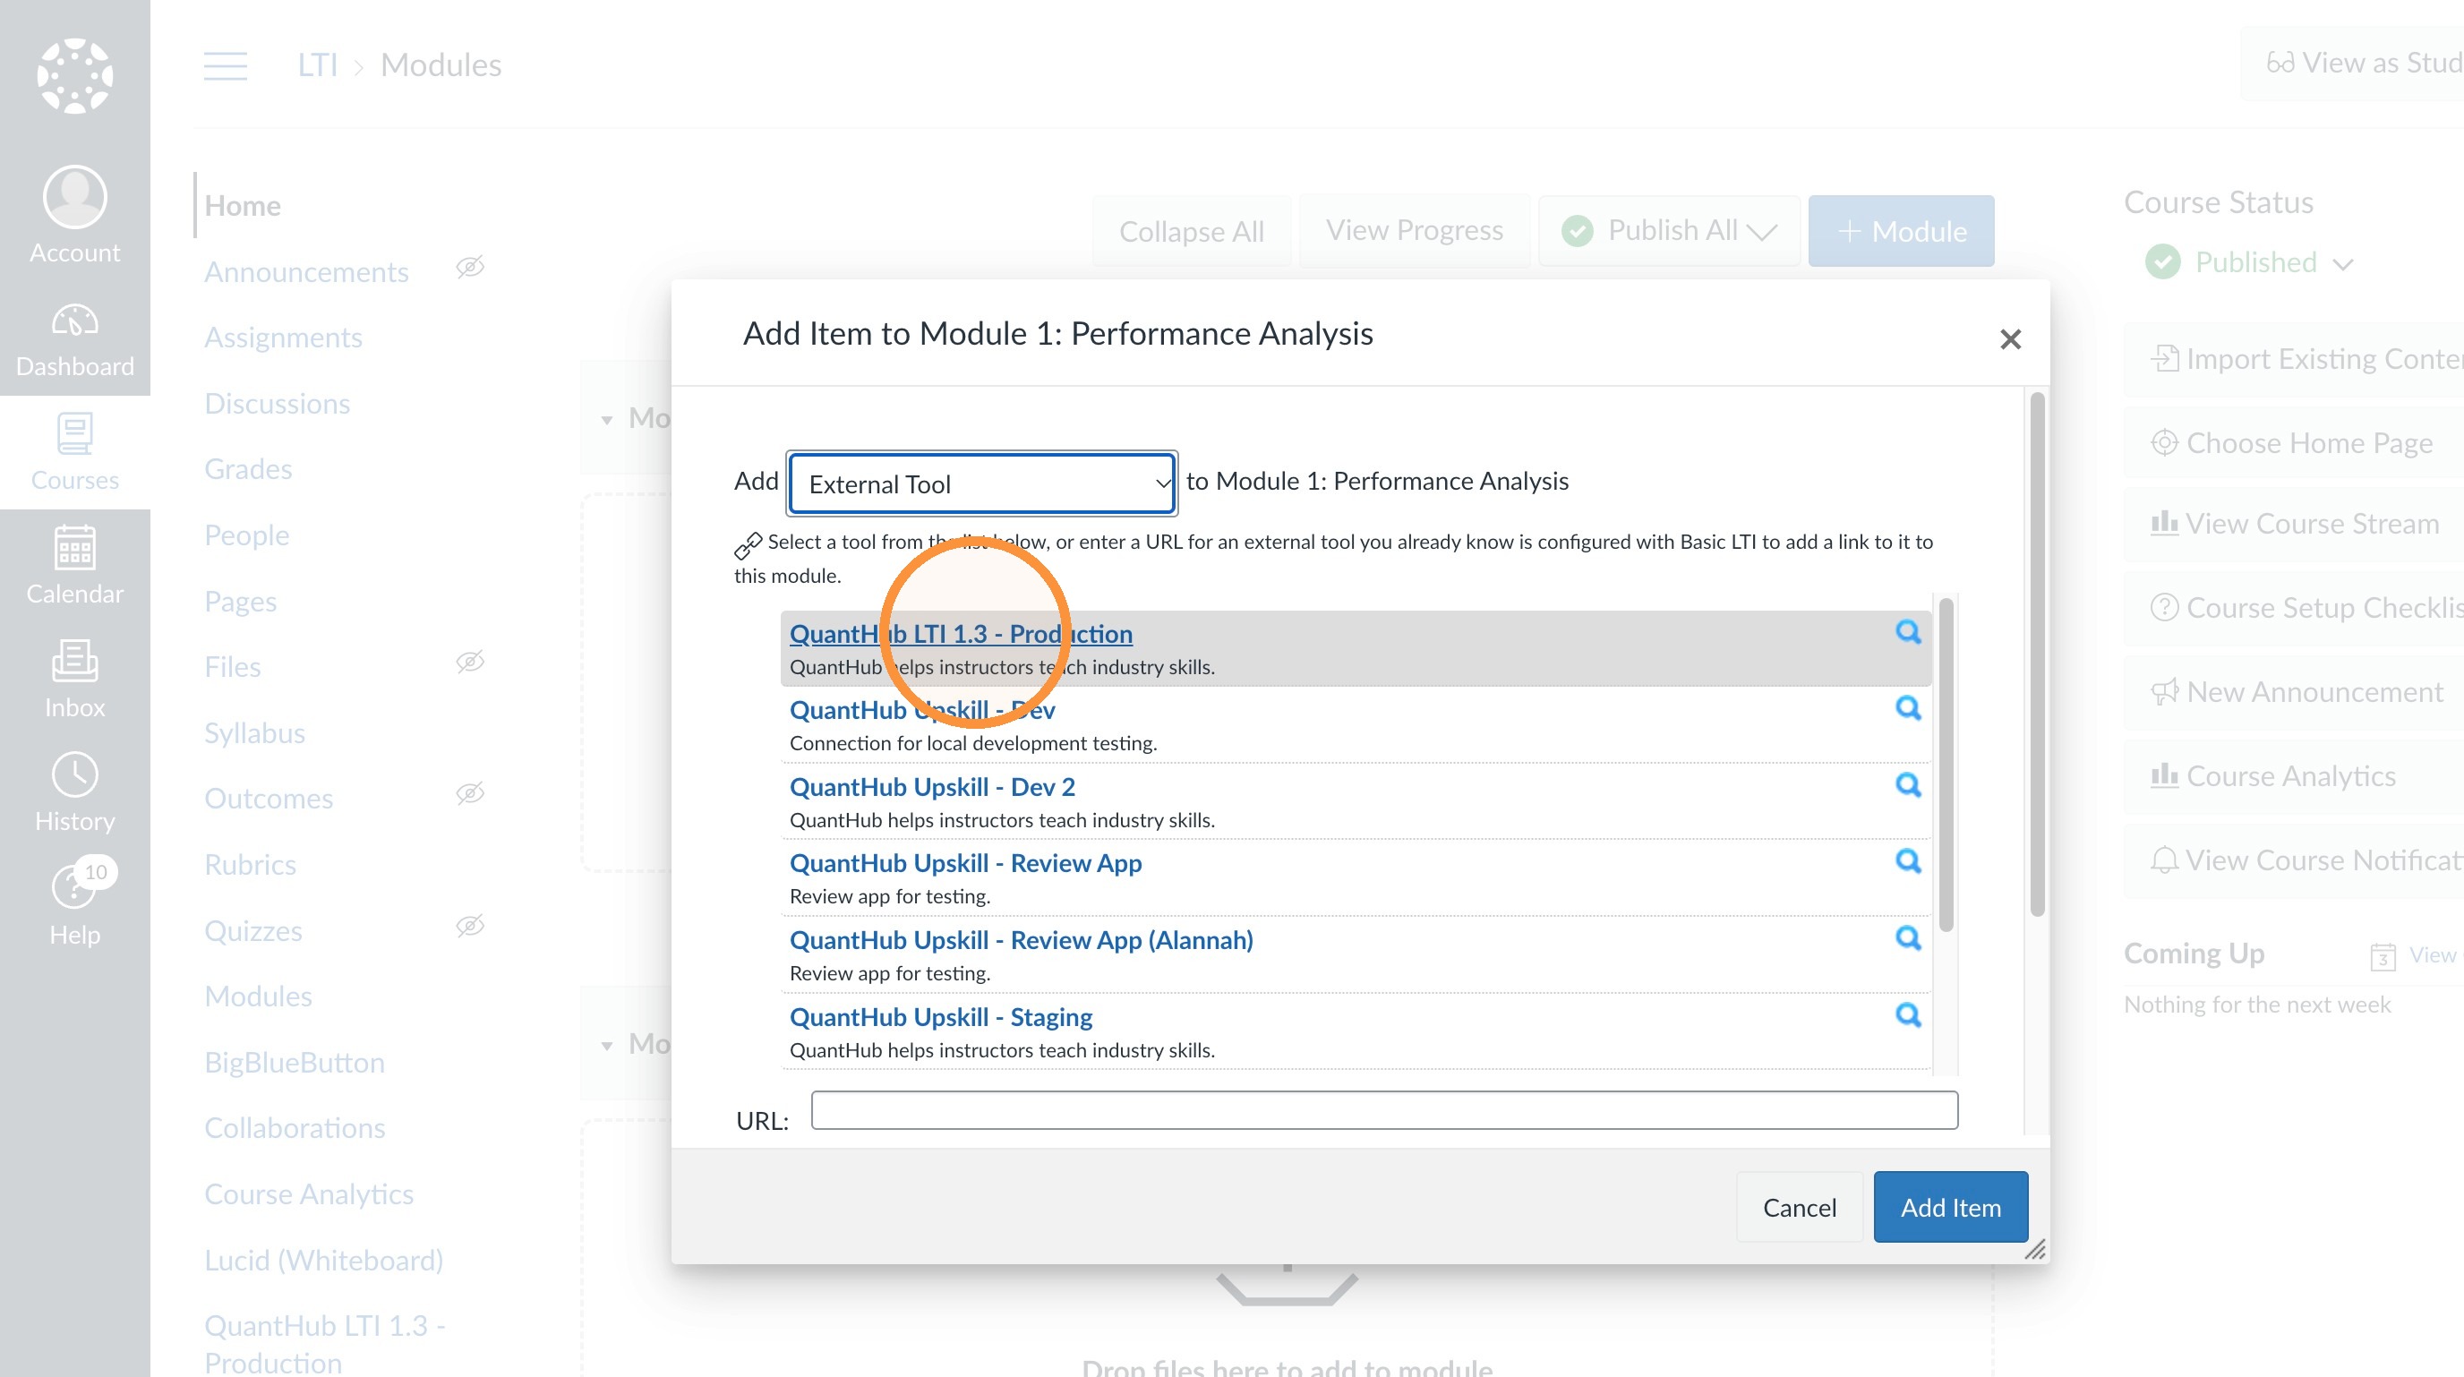Click the Collapse All button
2464x1377 pixels.
coord(1191,230)
